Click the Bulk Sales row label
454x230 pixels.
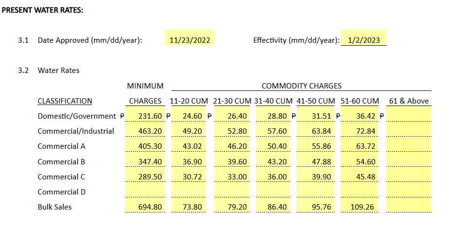click(x=55, y=207)
